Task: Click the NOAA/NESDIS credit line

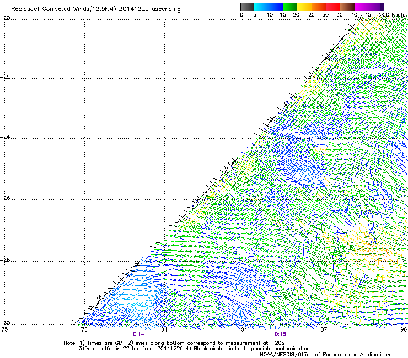Action: pyautogui.click(x=325, y=355)
